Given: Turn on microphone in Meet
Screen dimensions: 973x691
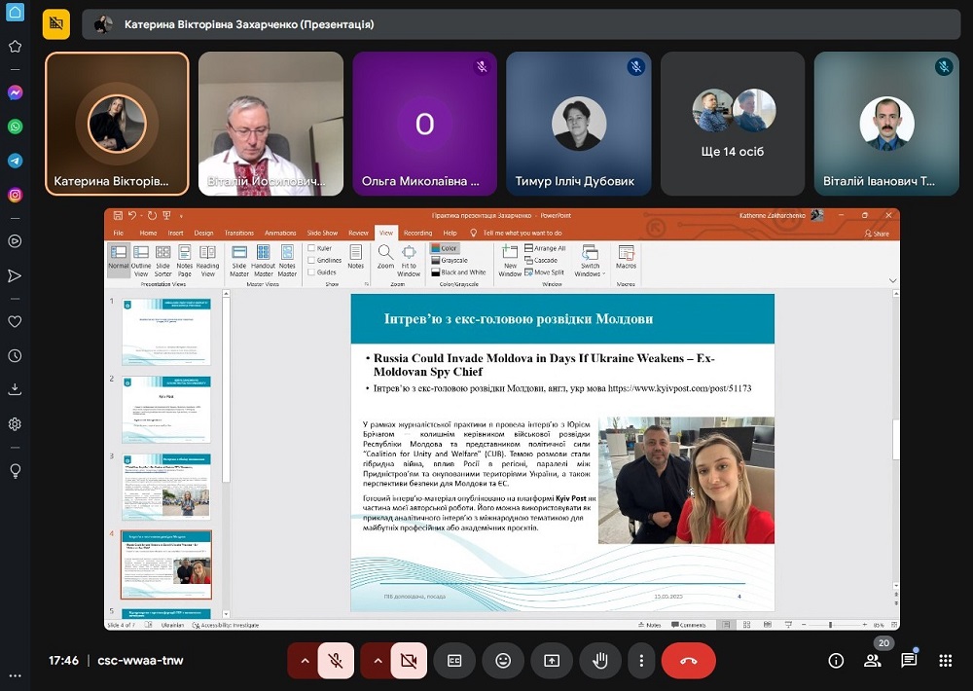Looking at the screenshot, I should (x=336, y=661).
